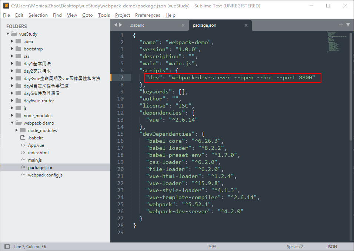Click the "vue-template-compiler" line
Image resolution: width=354 pixels, height=251 pixels.
point(203,197)
